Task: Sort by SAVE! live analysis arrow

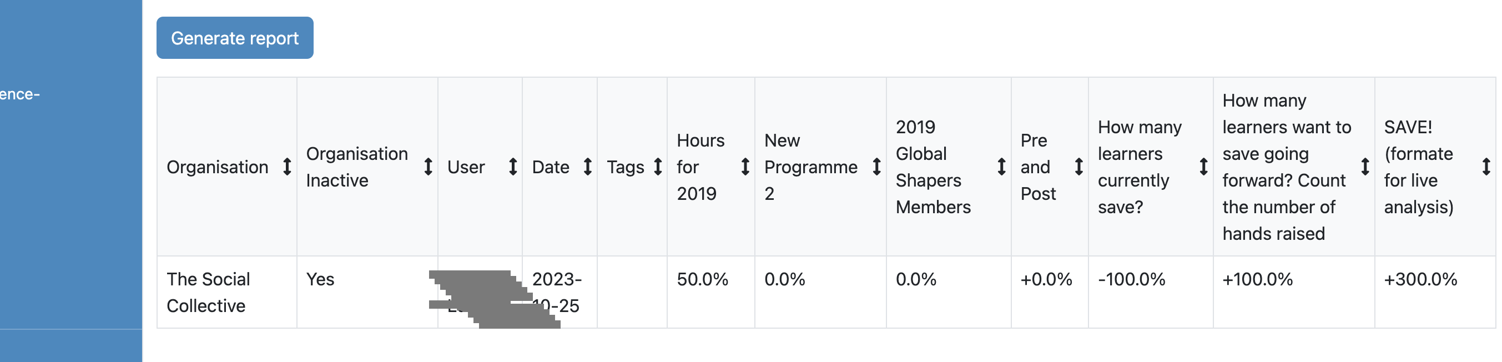Action: (1486, 167)
